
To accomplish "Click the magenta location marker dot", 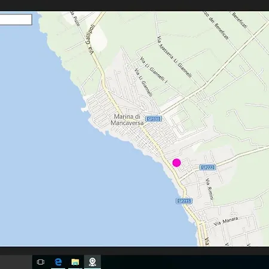I will click(x=176, y=163).
